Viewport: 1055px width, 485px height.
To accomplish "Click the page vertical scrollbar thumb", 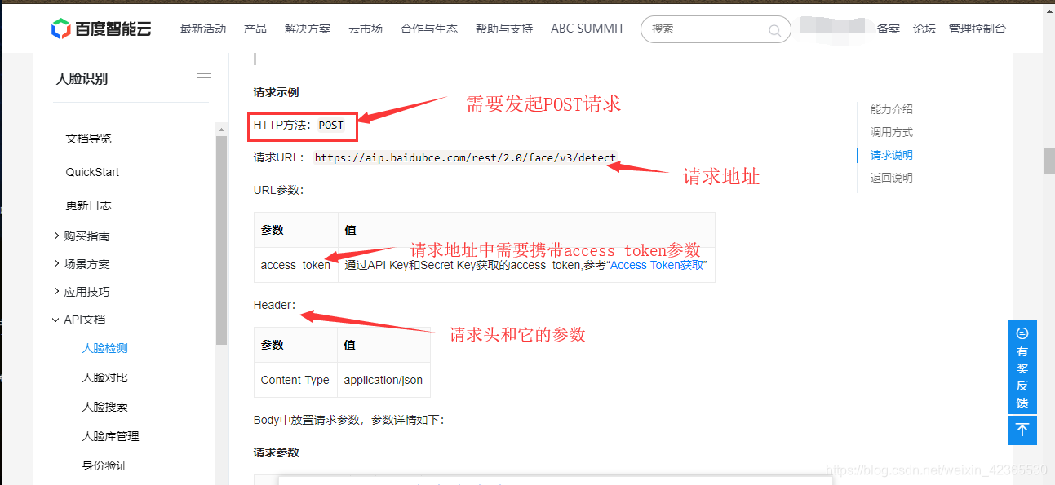I will (1049, 161).
